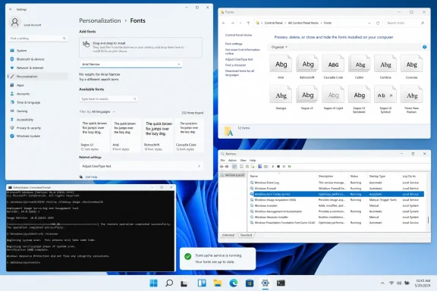Click the refresh icon in Fonts address bar
Viewport: 437px width, 291px height.
[378, 23]
